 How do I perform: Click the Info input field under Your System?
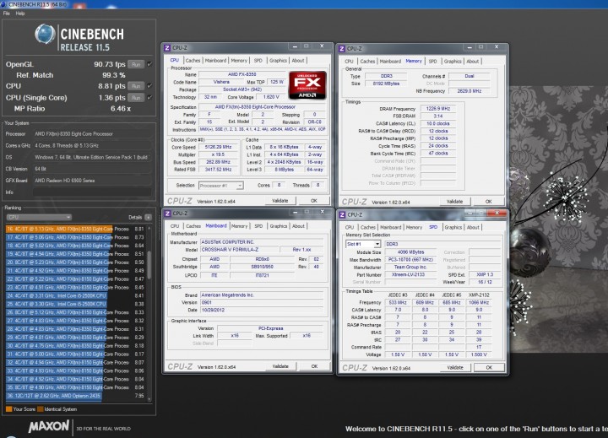point(92,192)
